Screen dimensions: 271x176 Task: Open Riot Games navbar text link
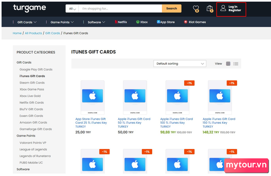point(197,22)
